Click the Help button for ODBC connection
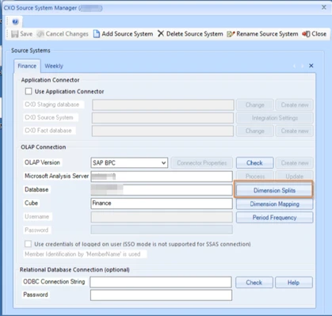Screen dimensions: 332x316 (x=294, y=283)
